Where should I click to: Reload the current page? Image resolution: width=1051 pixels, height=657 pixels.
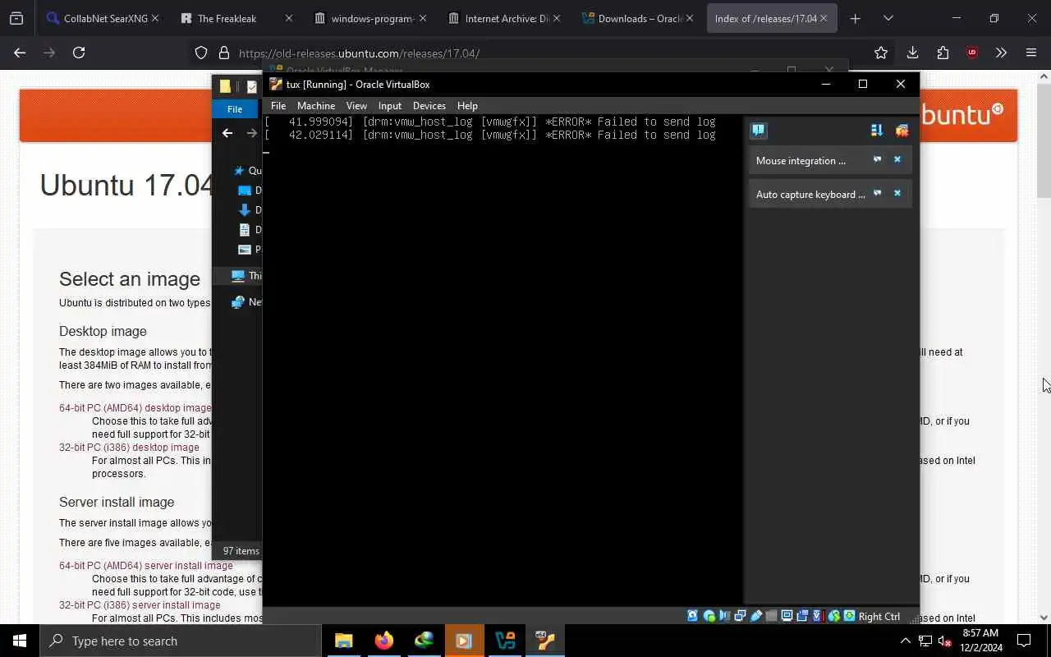pyautogui.click(x=79, y=53)
